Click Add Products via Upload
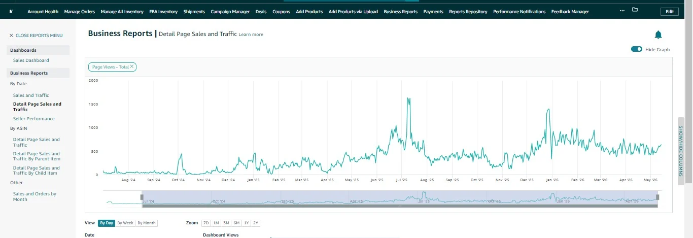The image size is (693, 238). click(353, 12)
